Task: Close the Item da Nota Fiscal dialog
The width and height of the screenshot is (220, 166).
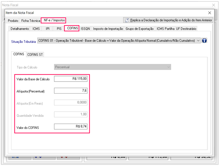Action: 210,13
